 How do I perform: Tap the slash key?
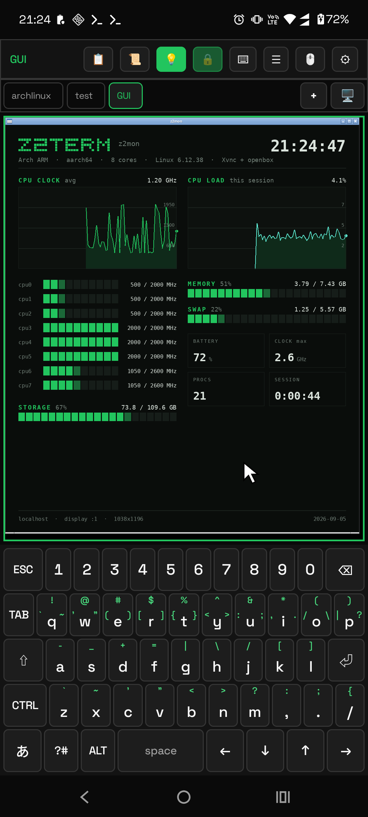pyautogui.click(x=350, y=705)
